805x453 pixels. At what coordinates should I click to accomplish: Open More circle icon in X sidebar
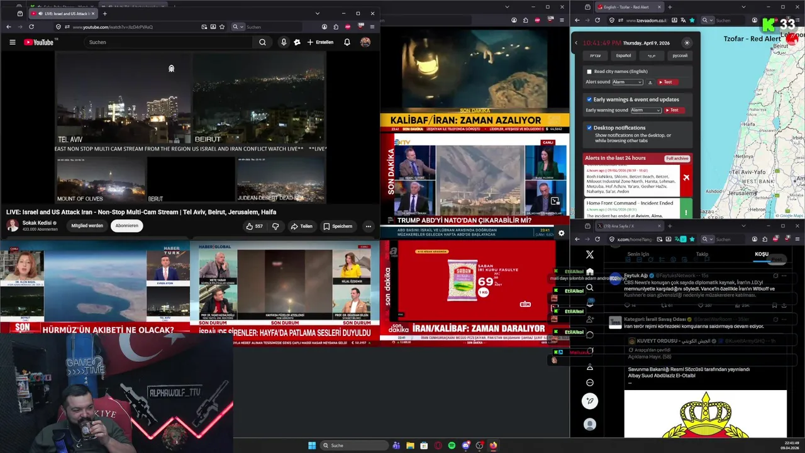pyautogui.click(x=589, y=383)
